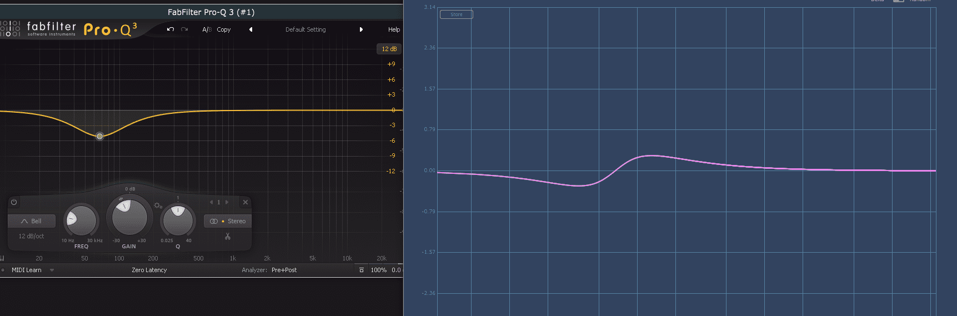Open the Help menu

point(394,29)
